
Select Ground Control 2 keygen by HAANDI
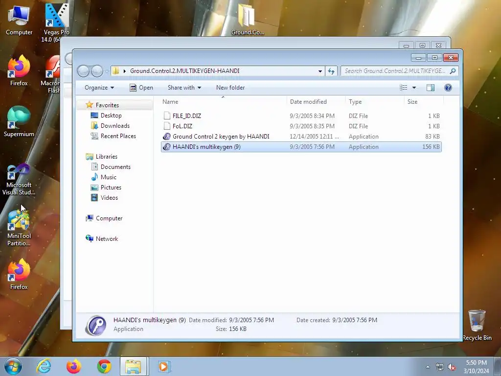tap(301, 137)
